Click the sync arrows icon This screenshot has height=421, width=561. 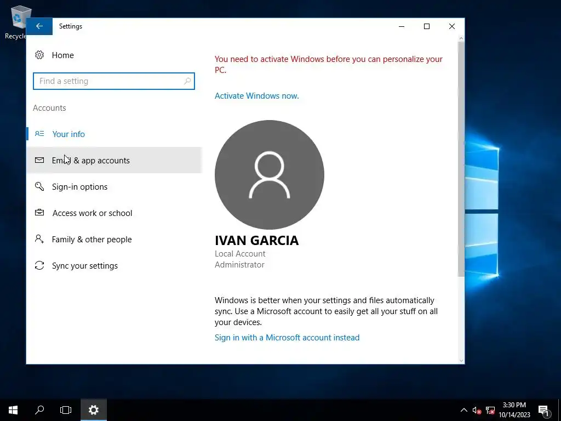coord(39,265)
